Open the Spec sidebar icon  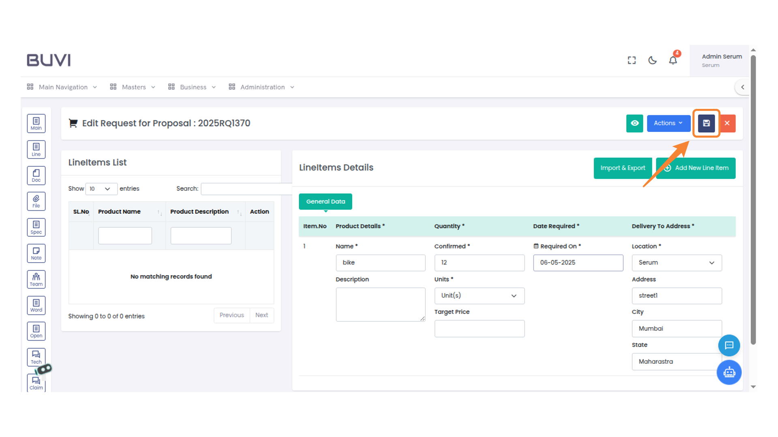click(36, 227)
